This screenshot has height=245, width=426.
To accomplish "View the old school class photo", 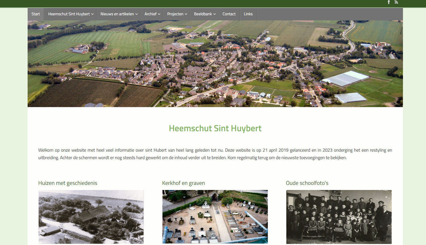I will [339, 217].
